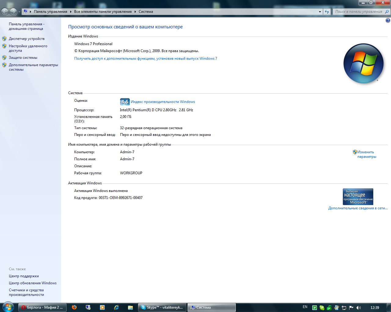Click the control panel icon in address bar

(x=25, y=12)
